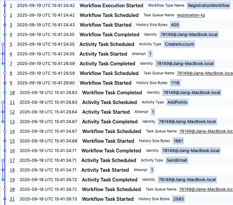Click history size value 1118
The height and width of the screenshot is (205, 233).
tap(175, 83)
